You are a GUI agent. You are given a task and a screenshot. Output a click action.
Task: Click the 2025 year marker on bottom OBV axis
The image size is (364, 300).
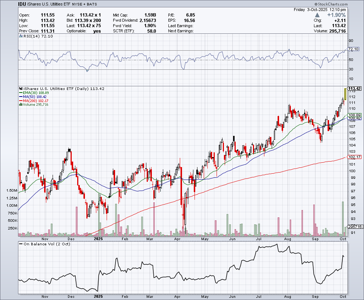(x=98, y=296)
